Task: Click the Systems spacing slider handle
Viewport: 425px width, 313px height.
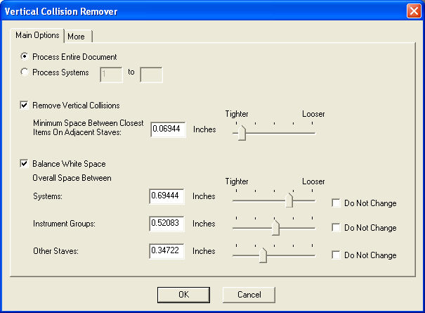Action: (289, 200)
